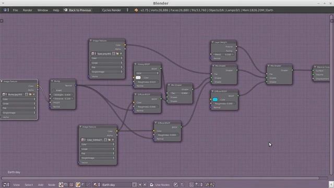Open an image file for the Color_5400 texture

(x=109, y=140)
